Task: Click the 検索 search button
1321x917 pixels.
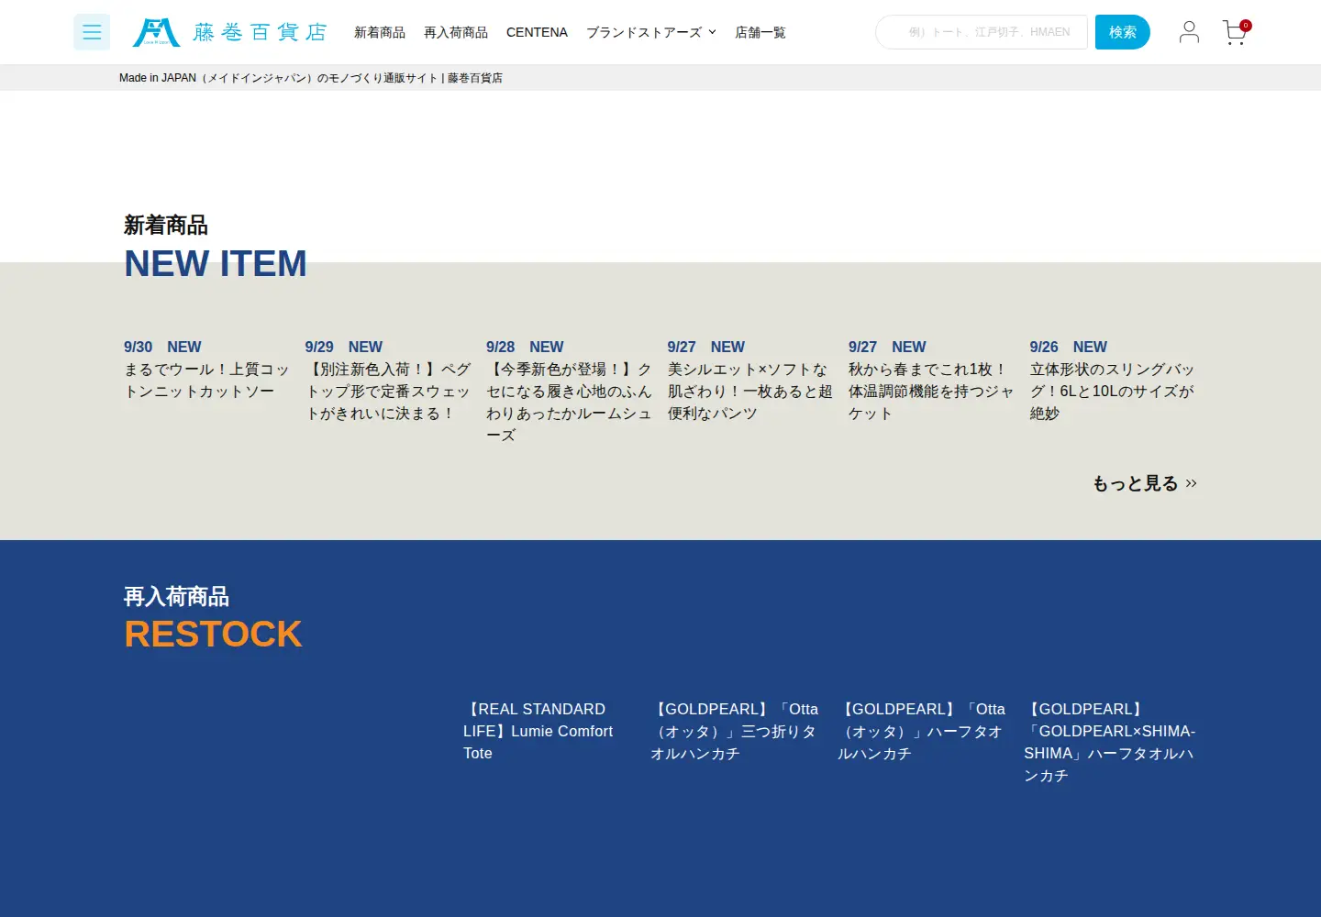Action: 1123,32
